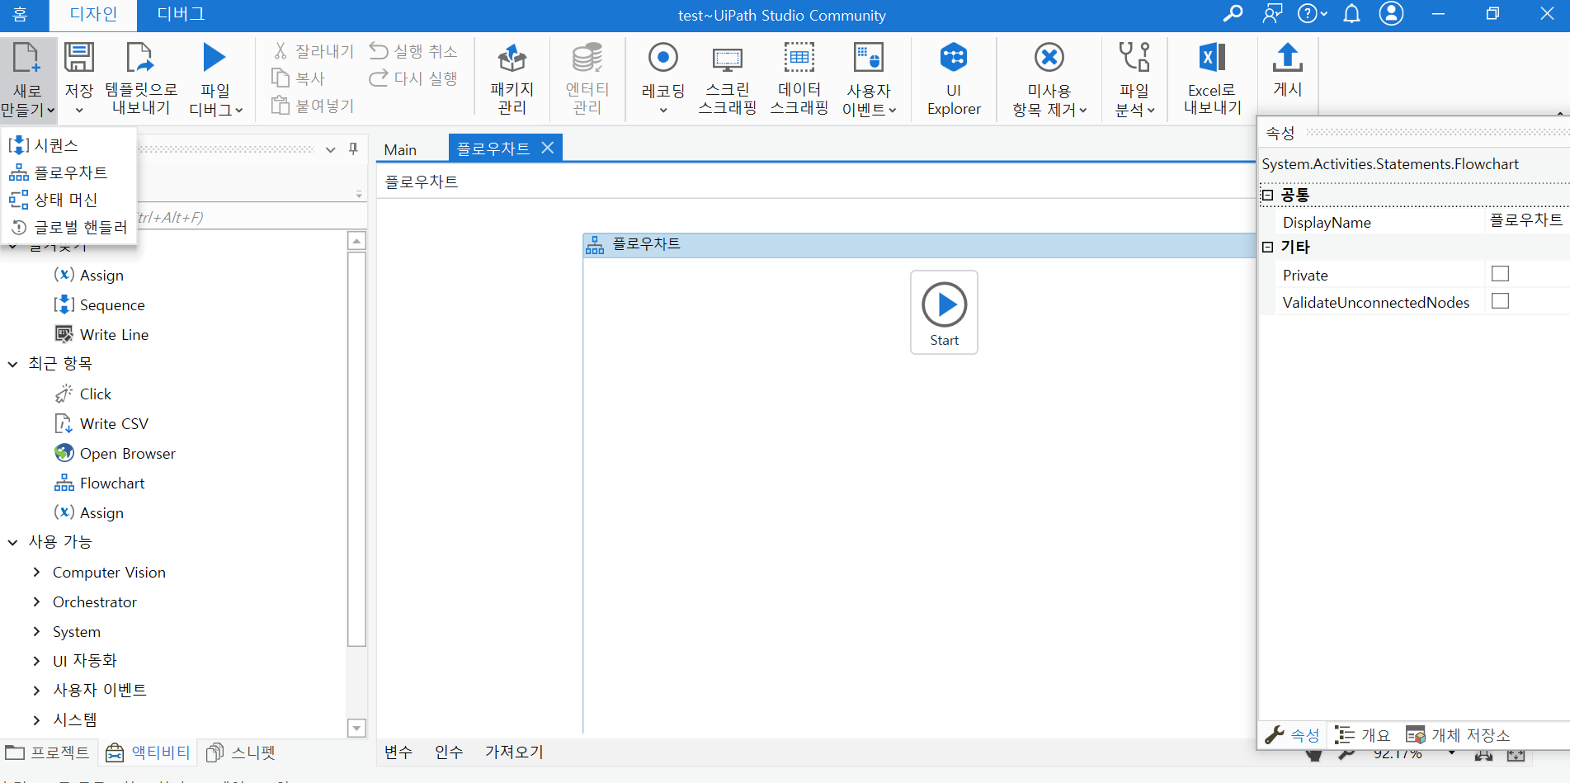This screenshot has width=1570, height=783.
Task: Click 실행 취소 (Undo)
Action: 413,51
